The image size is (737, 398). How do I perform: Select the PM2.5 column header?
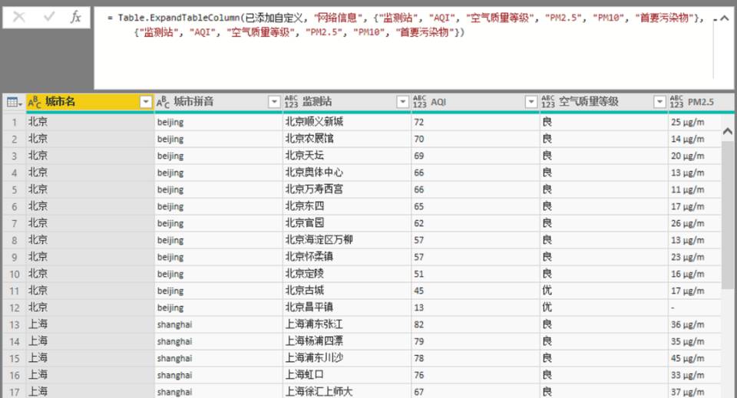pyautogui.click(x=701, y=102)
